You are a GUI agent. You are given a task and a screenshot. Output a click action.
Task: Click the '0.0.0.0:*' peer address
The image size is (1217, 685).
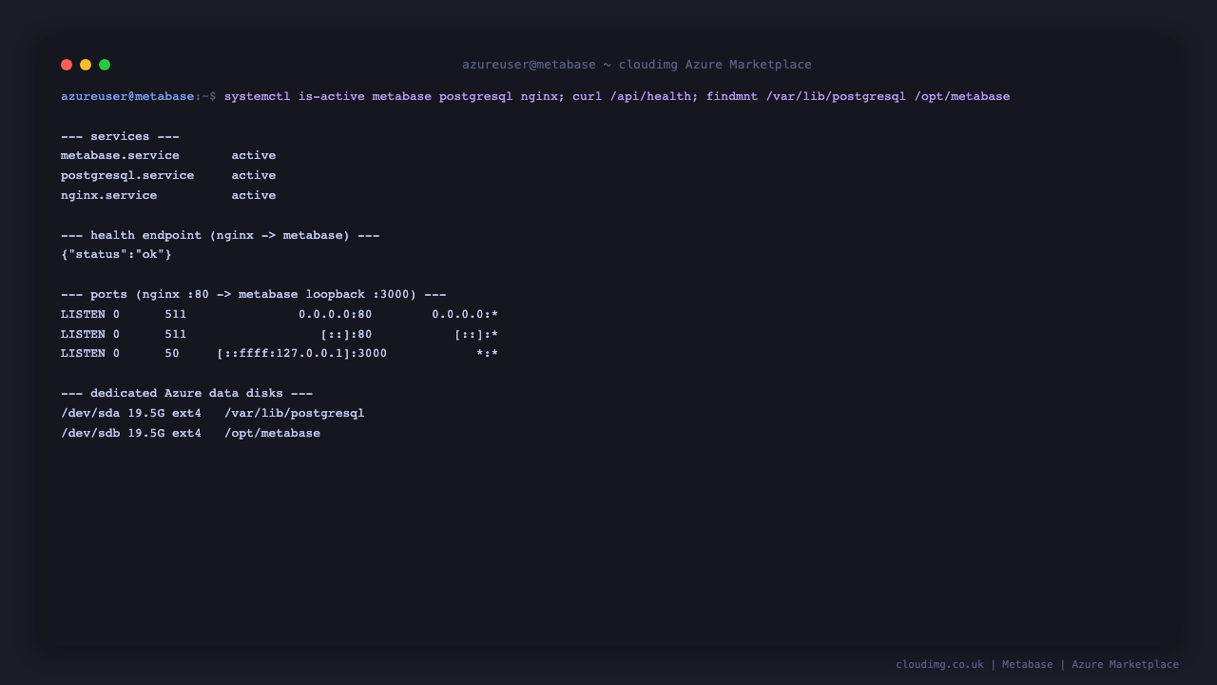click(465, 314)
